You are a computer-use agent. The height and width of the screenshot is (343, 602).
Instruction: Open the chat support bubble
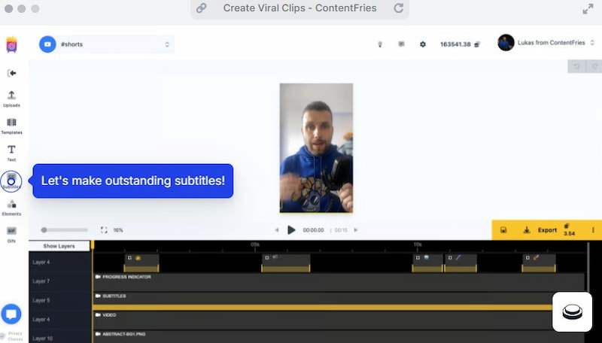pyautogui.click(x=11, y=314)
